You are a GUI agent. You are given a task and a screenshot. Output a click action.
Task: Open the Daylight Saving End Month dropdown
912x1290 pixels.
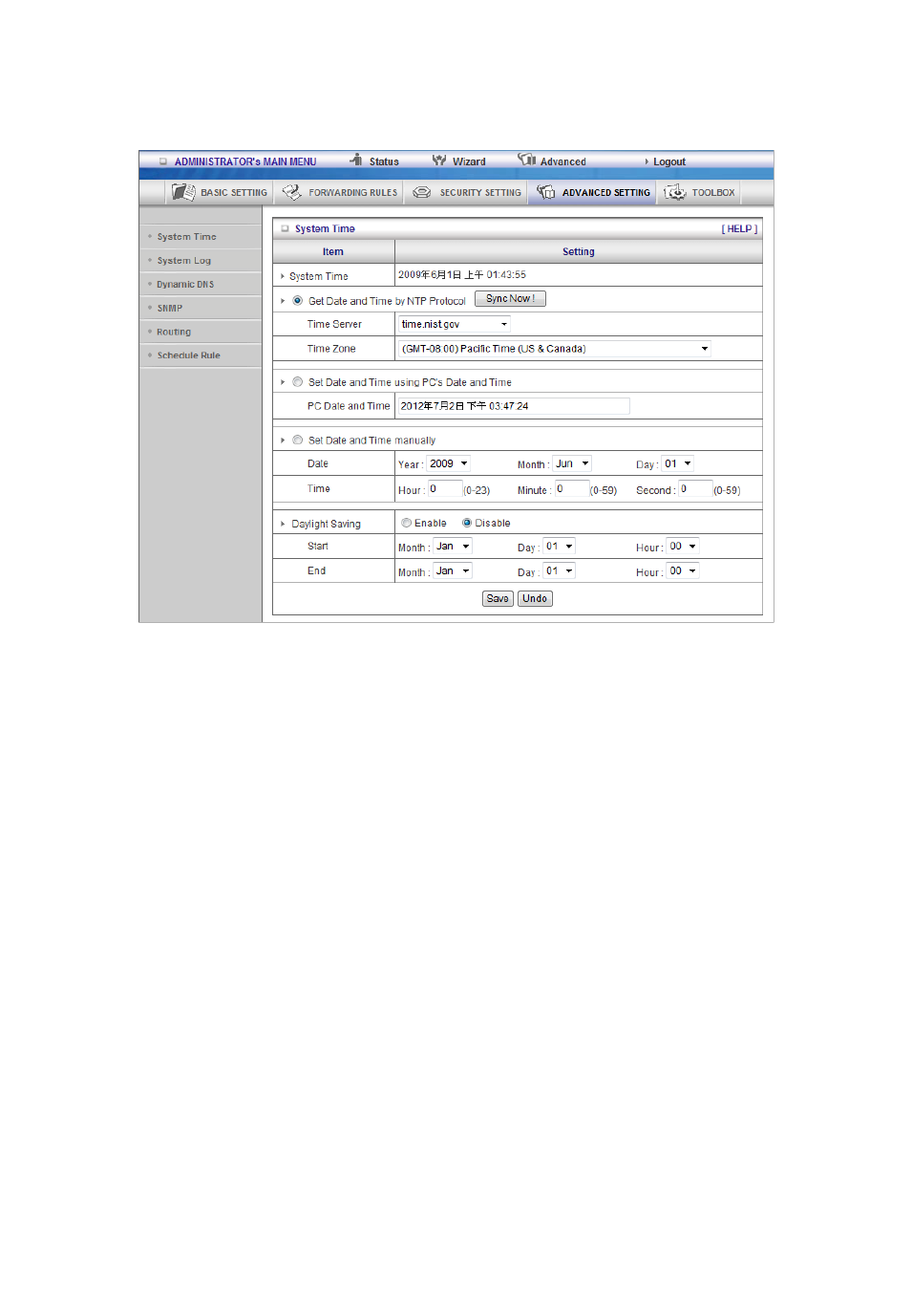point(453,571)
